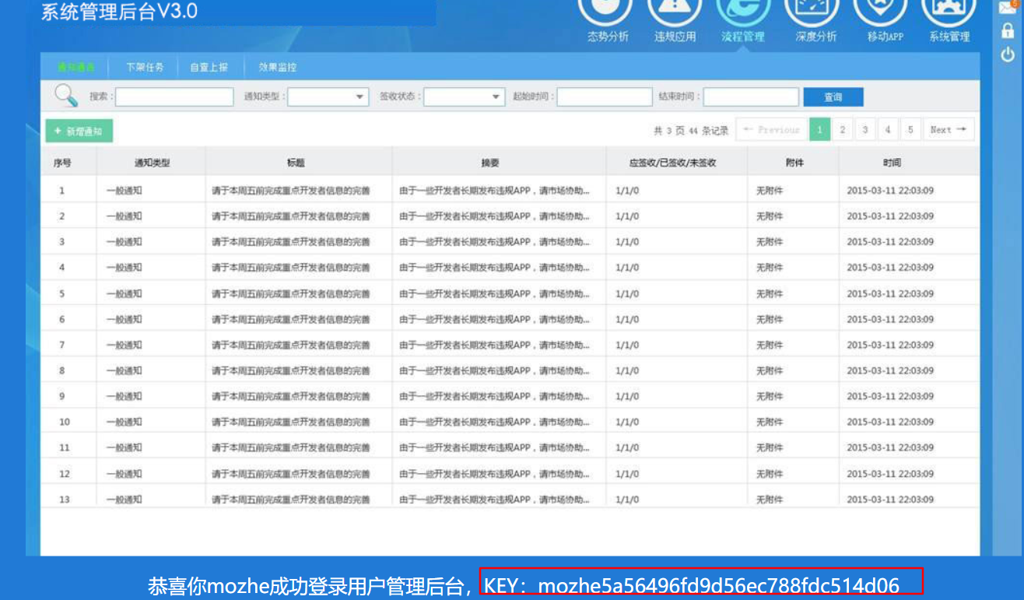Click the title cell in row 1
Viewport: 1024px width, 600px height.
click(290, 191)
